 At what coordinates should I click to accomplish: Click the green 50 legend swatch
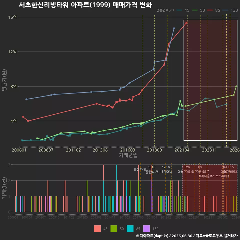point(114,229)
